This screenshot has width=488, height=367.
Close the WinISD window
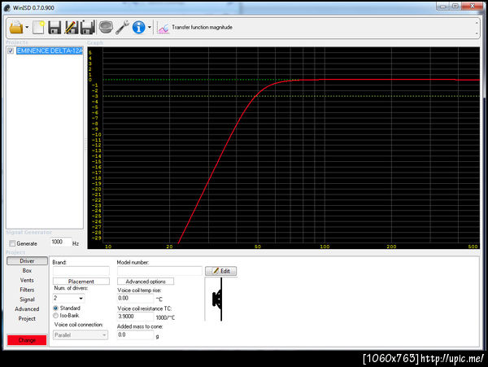click(x=472, y=6)
